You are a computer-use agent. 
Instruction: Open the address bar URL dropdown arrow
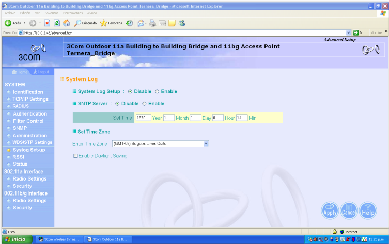(349, 32)
